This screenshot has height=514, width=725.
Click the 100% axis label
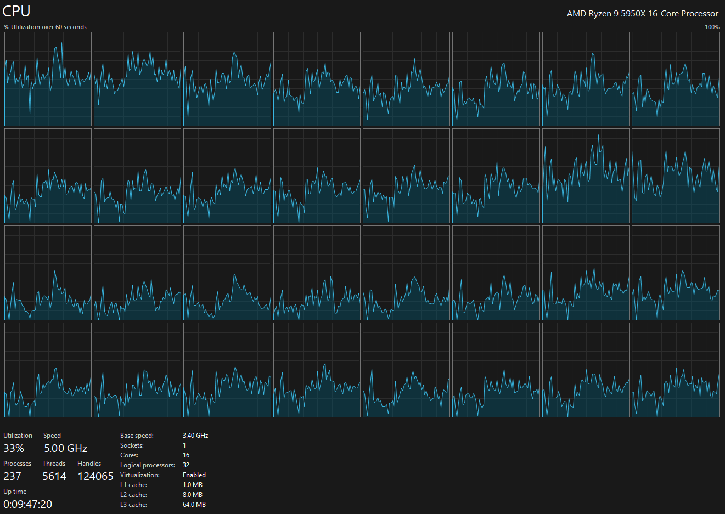[x=712, y=27]
